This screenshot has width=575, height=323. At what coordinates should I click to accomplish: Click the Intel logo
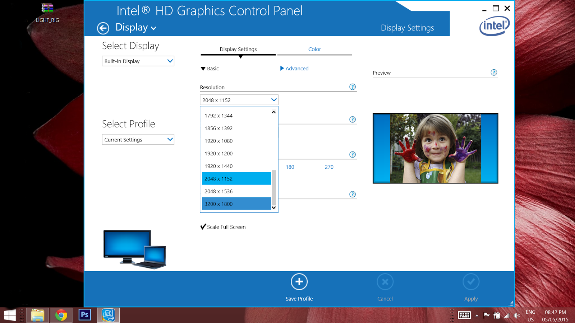tap(494, 26)
